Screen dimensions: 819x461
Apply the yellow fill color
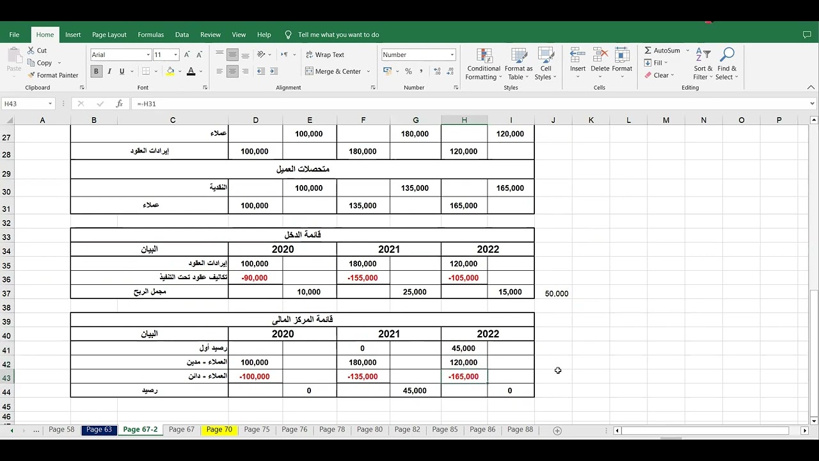[x=170, y=72]
